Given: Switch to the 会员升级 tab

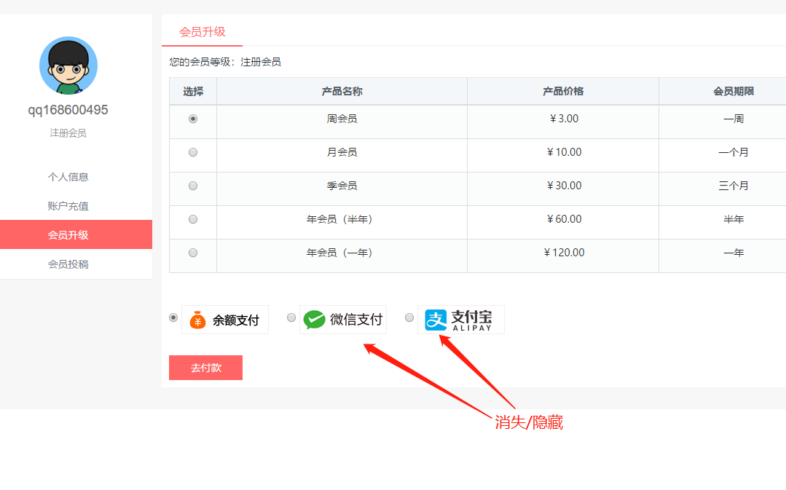Looking at the screenshot, I should tap(202, 31).
